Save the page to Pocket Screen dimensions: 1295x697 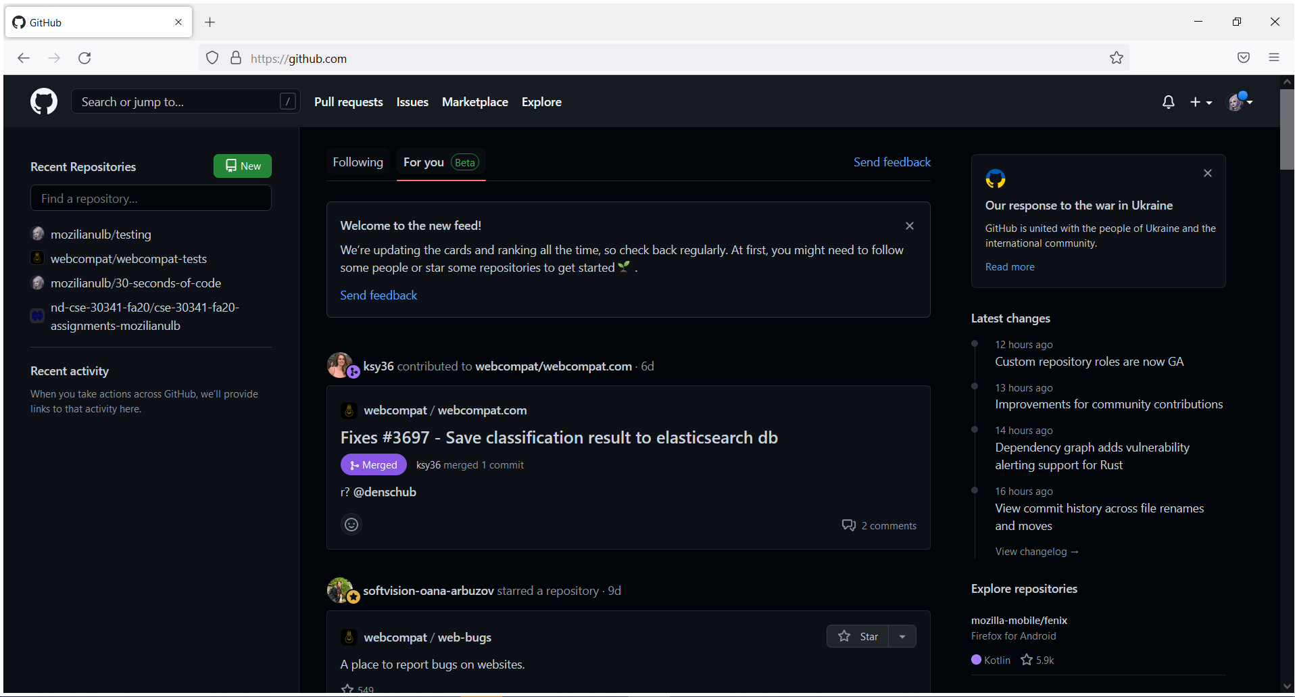tap(1243, 57)
